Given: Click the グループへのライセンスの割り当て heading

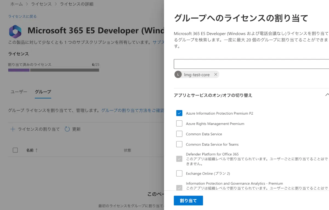Looking at the screenshot, I should pyautogui.click(x=241, y=18).
